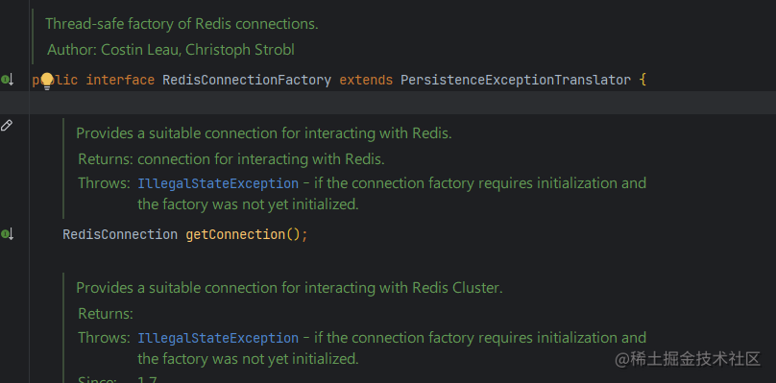Click the "Thread-safe factory of Redis connections" comment
This screenshot has width=776, height=383.
pyautogui.click(x=182, y=24)
